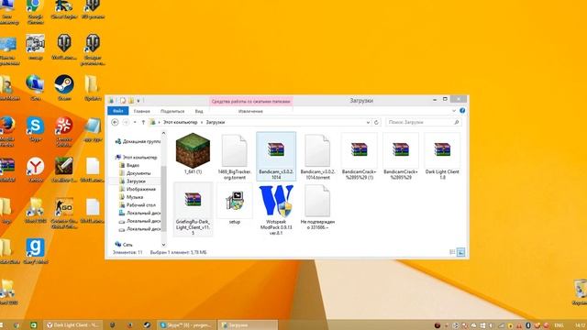
Task: Open Музыка in the navigation pane
Action: click(131, 197)
